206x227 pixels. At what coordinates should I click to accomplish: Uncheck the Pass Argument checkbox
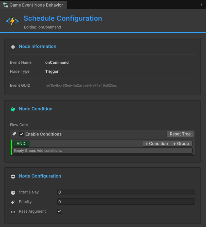[60, 211]
